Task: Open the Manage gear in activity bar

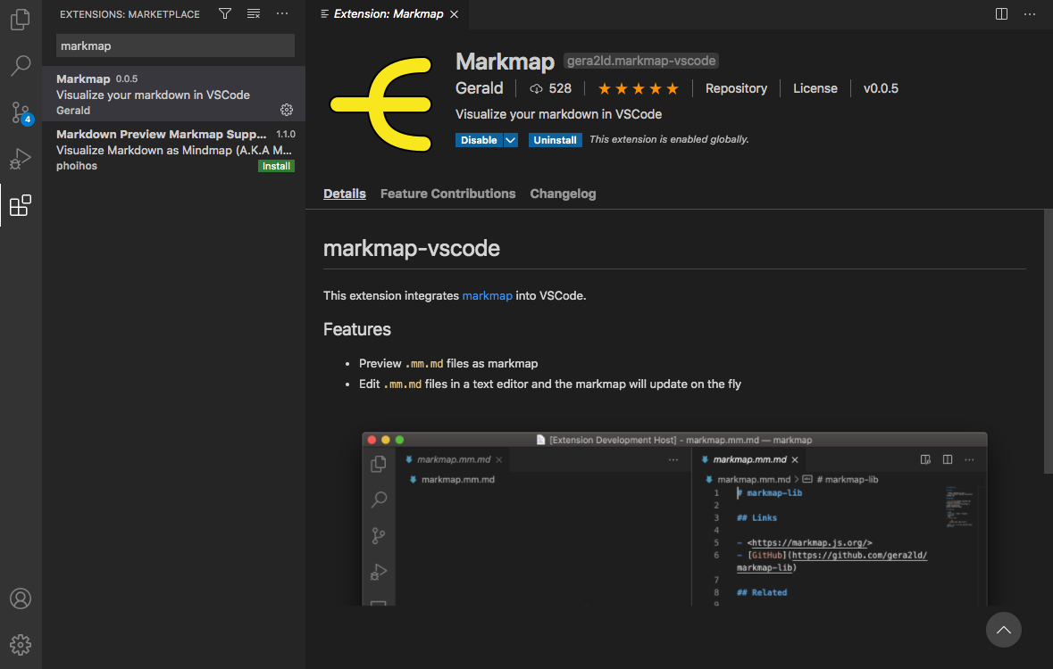Action: [21, 644]
